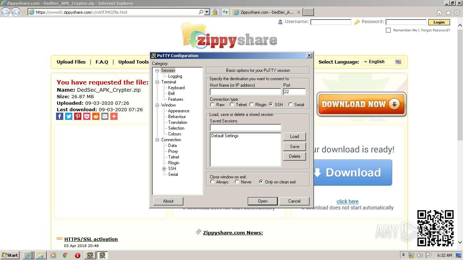Click the Zippyshare logo
463x260 pixels.
(230, 36)
